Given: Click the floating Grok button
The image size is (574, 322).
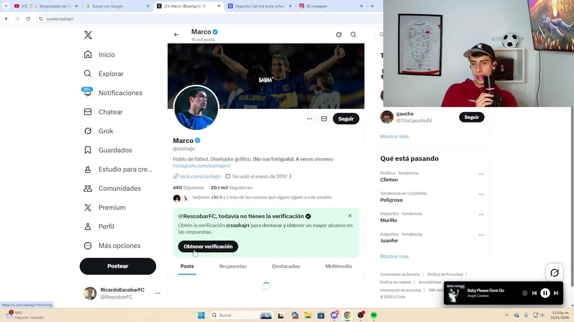Looking at the screenshot, I should click(x=554, y=273).
